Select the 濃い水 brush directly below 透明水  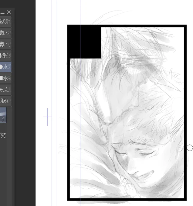(5, 33)
